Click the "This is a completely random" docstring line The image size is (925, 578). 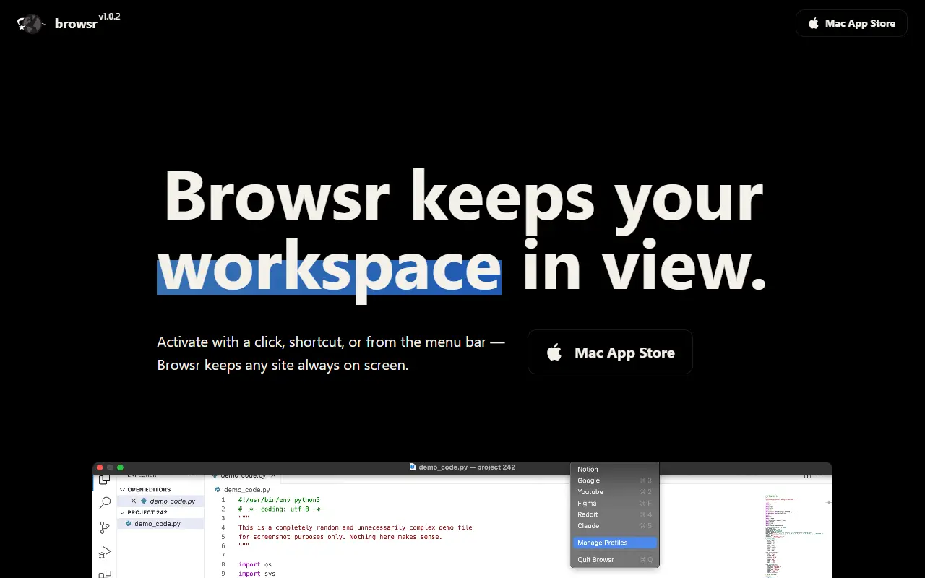click(356, 527)
